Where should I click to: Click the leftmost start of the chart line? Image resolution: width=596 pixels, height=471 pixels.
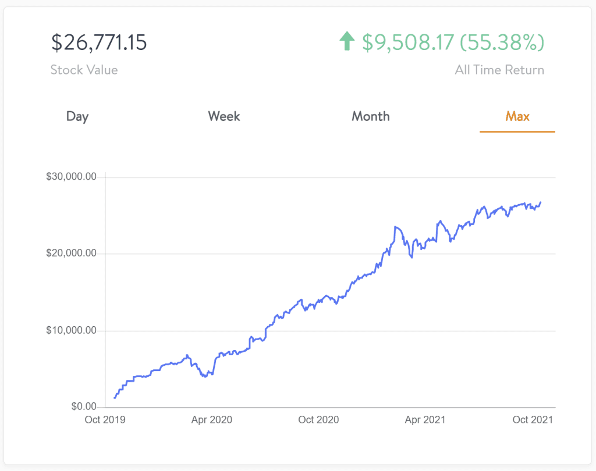tap(115, 398)
